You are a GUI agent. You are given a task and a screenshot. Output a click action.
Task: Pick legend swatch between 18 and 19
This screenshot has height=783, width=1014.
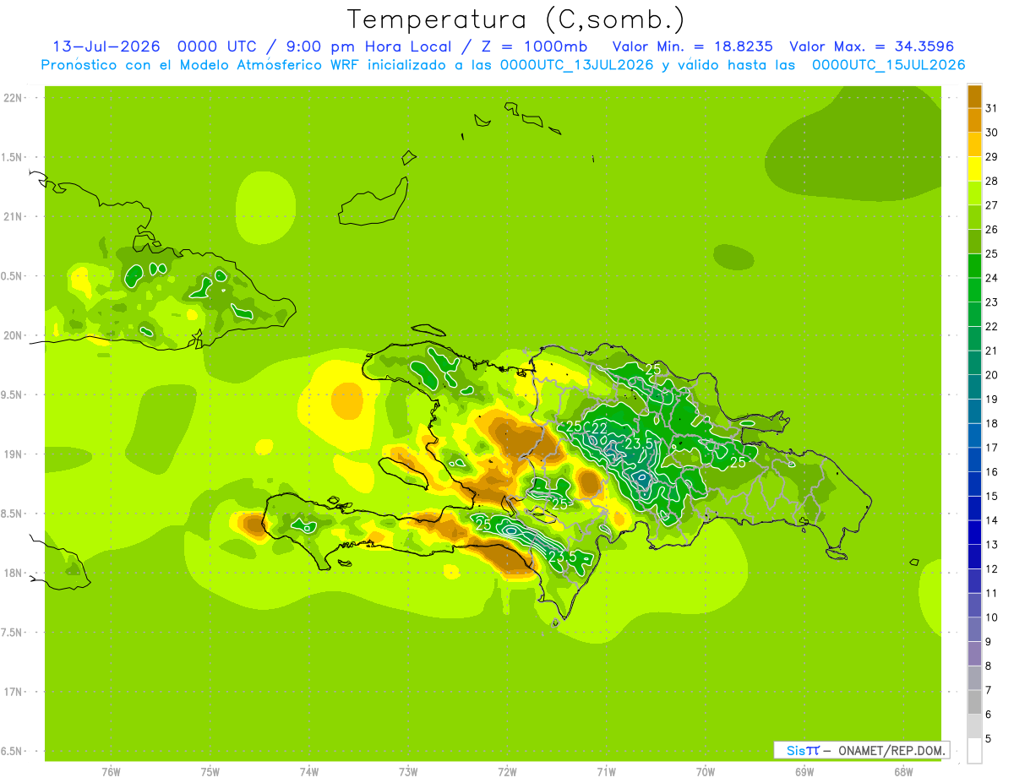974,411
